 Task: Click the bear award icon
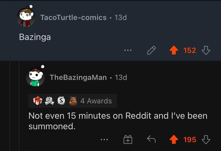73,101
